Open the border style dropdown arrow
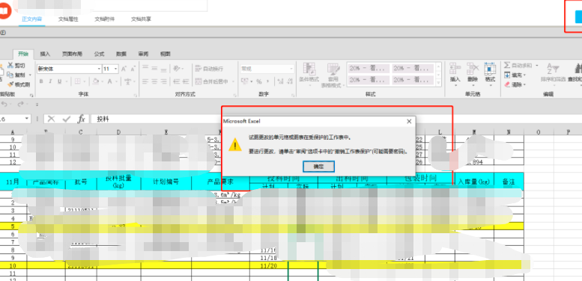 [85, 81]
